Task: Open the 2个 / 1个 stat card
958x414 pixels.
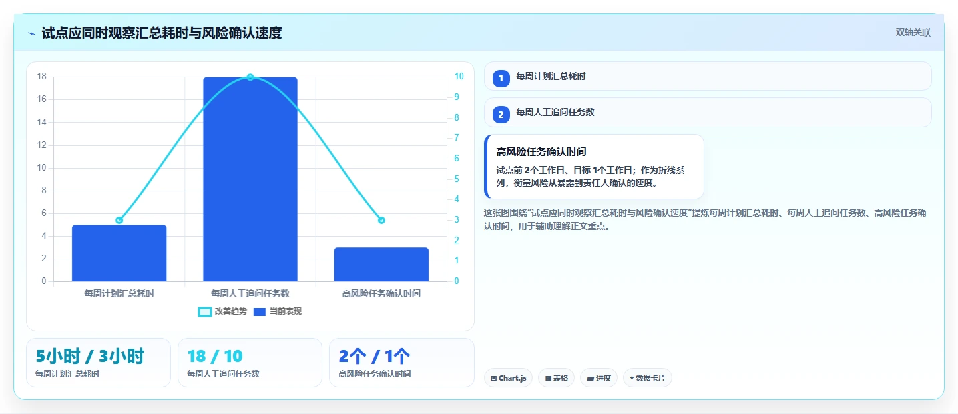Action: point(401,363)
